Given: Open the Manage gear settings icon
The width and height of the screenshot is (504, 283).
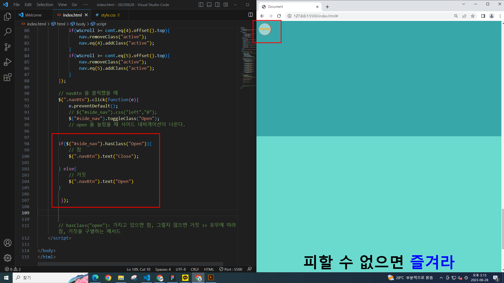Looking at the screenshot, I should coord(8,258).
